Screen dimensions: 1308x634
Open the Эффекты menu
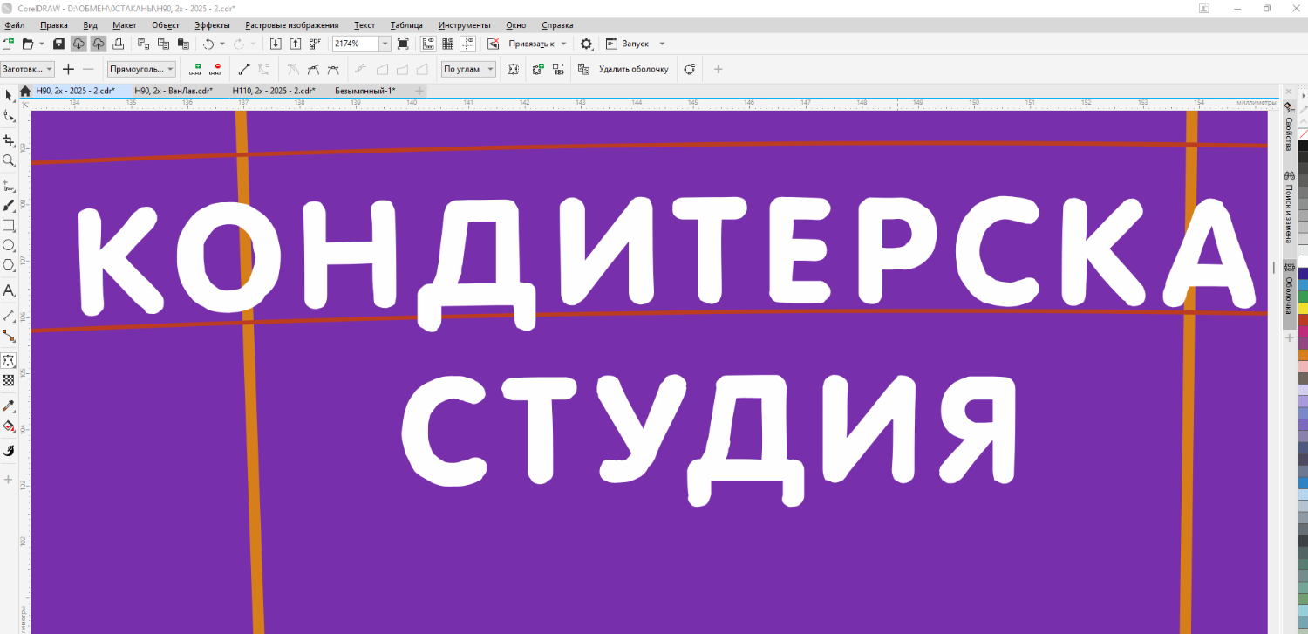tap(213, 25)
